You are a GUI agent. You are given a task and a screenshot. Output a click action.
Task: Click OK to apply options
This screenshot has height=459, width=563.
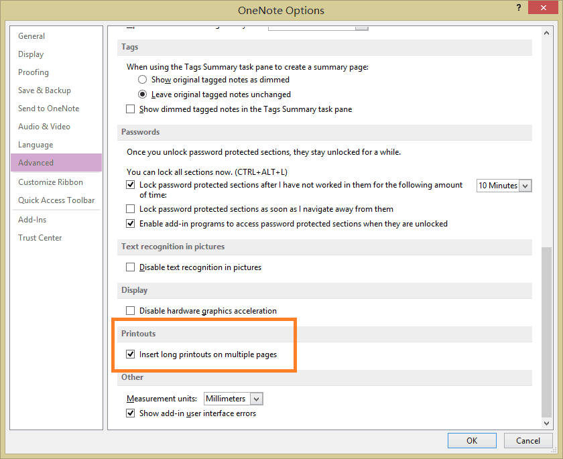(472, 440)
